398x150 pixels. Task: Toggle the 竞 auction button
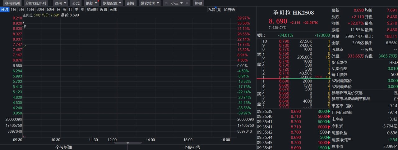tap(219, 10)
